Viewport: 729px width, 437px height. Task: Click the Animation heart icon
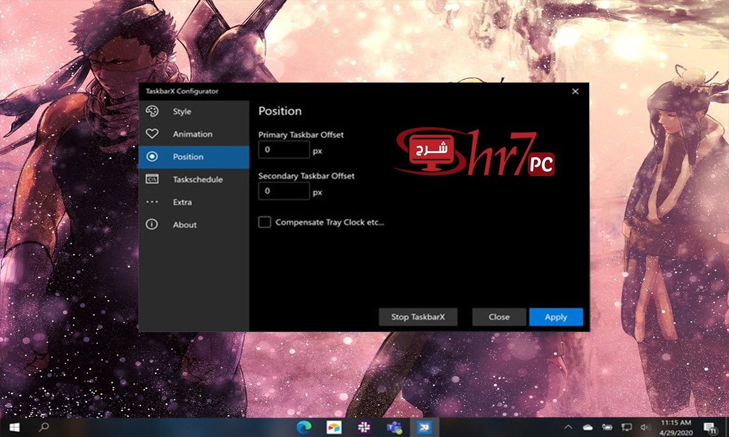click(152, 134)
